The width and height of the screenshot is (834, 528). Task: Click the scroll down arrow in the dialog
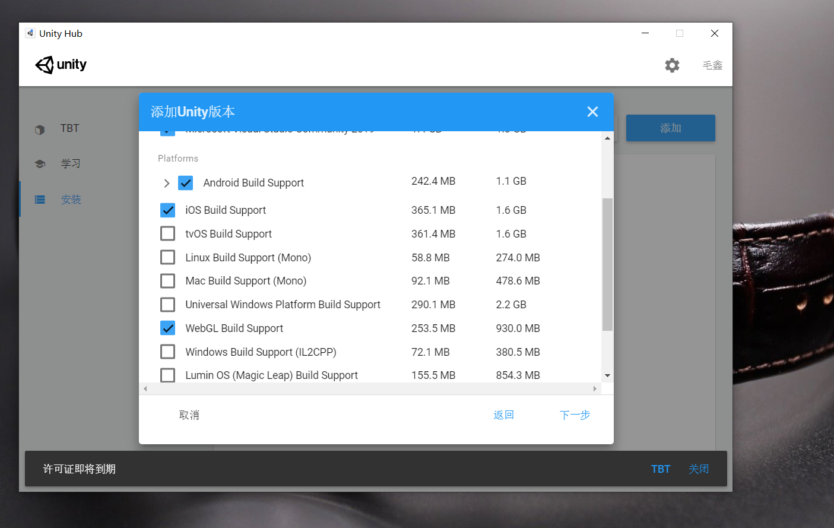[607, 375]
